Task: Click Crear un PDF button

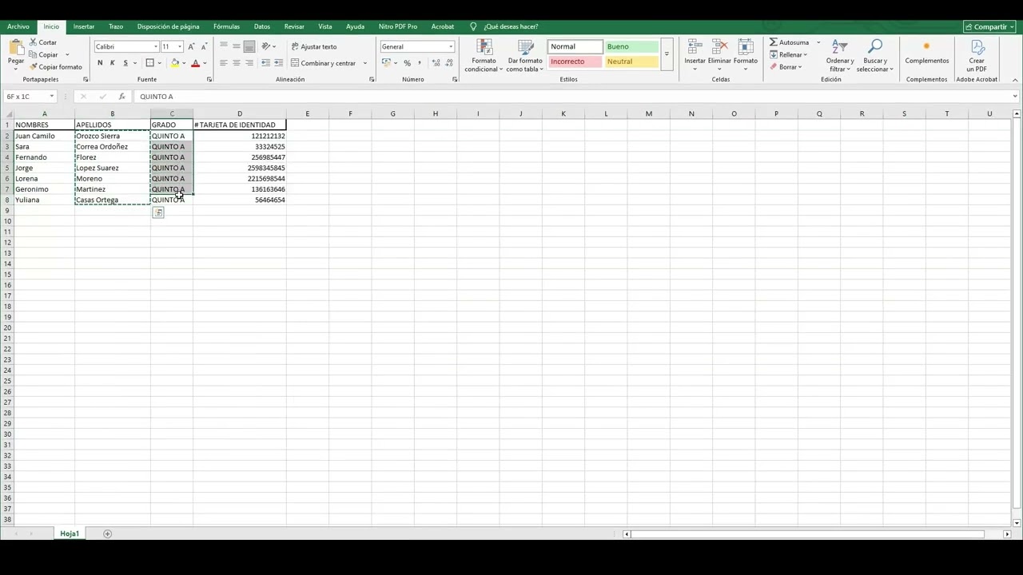Action: [x=977, y=55]
